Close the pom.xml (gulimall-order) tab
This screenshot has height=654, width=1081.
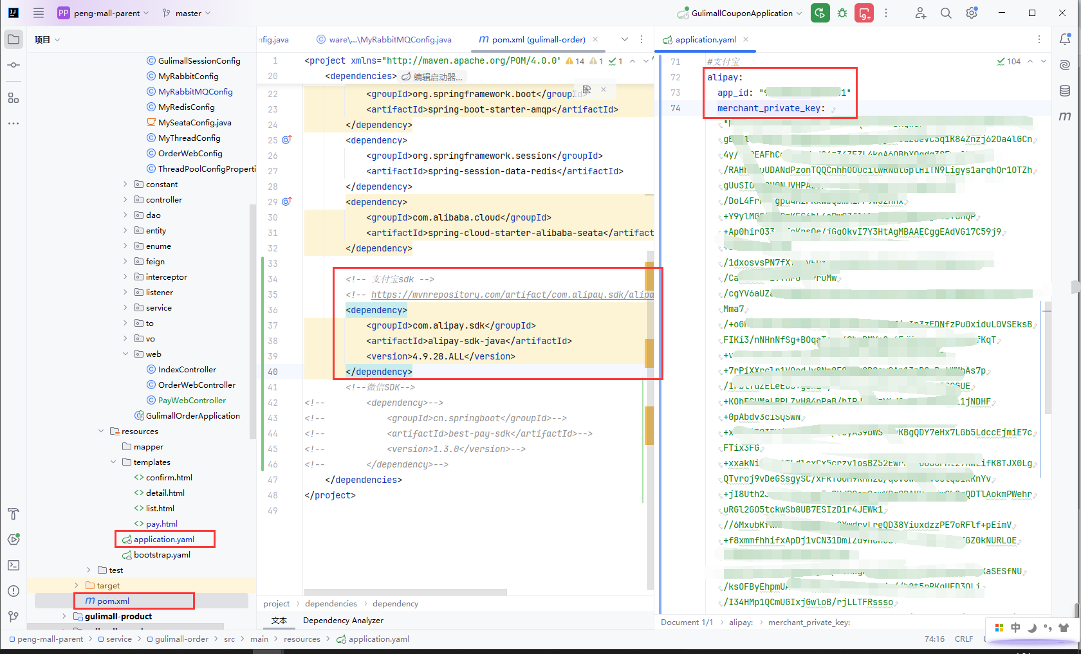(595, 39)
